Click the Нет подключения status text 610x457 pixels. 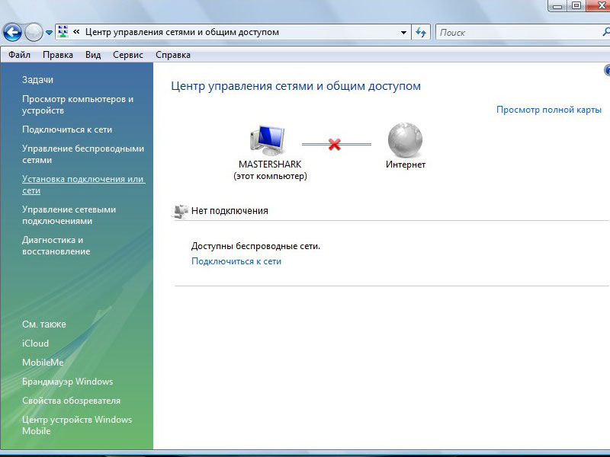(230, 211)
